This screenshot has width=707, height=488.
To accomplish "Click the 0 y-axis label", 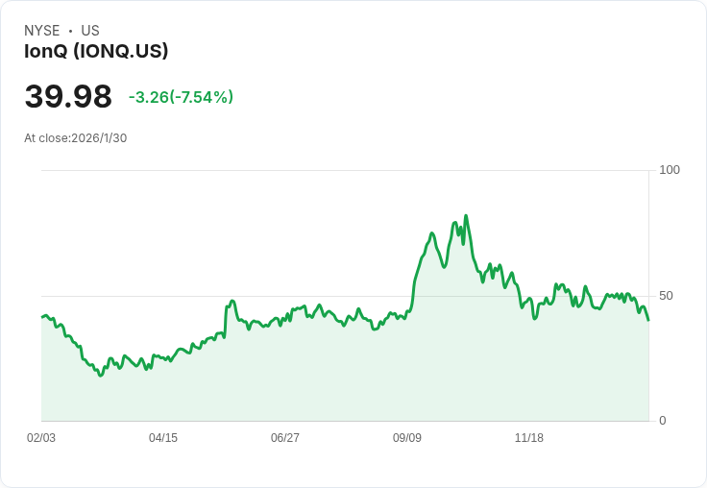I will click(662, 421).
